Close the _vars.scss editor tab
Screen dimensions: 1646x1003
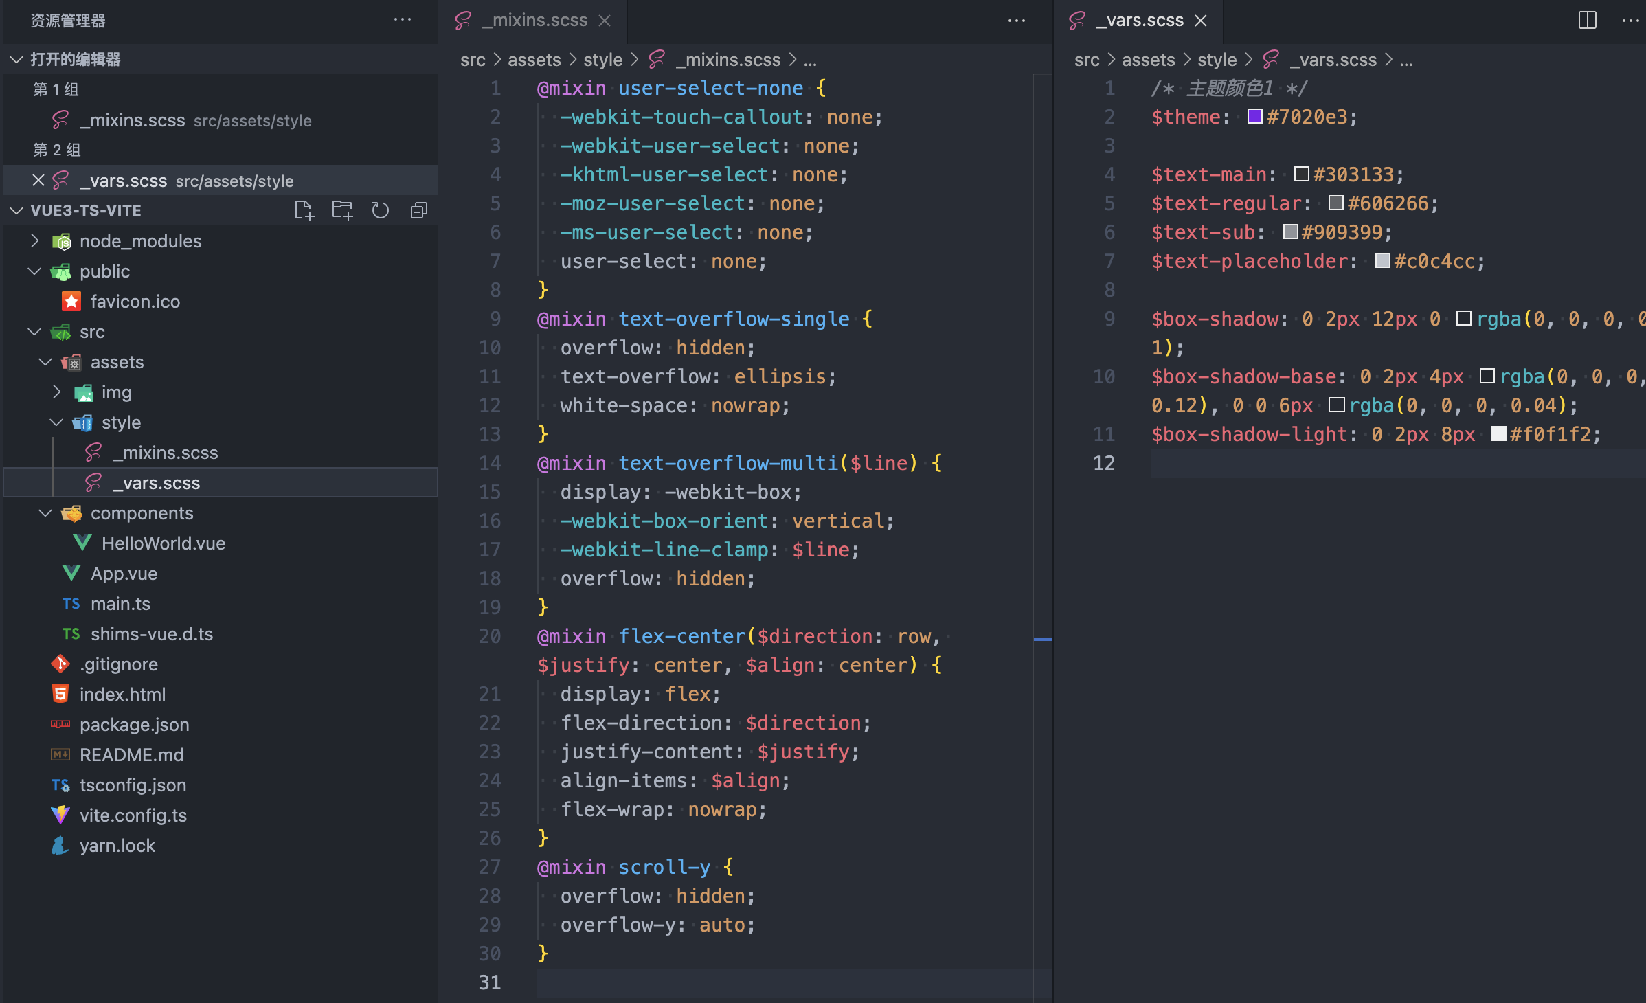(1201, 21)
